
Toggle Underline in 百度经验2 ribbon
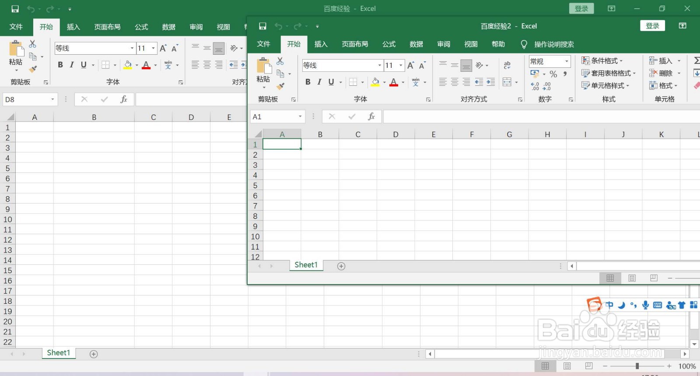click(x=331, y=82)
